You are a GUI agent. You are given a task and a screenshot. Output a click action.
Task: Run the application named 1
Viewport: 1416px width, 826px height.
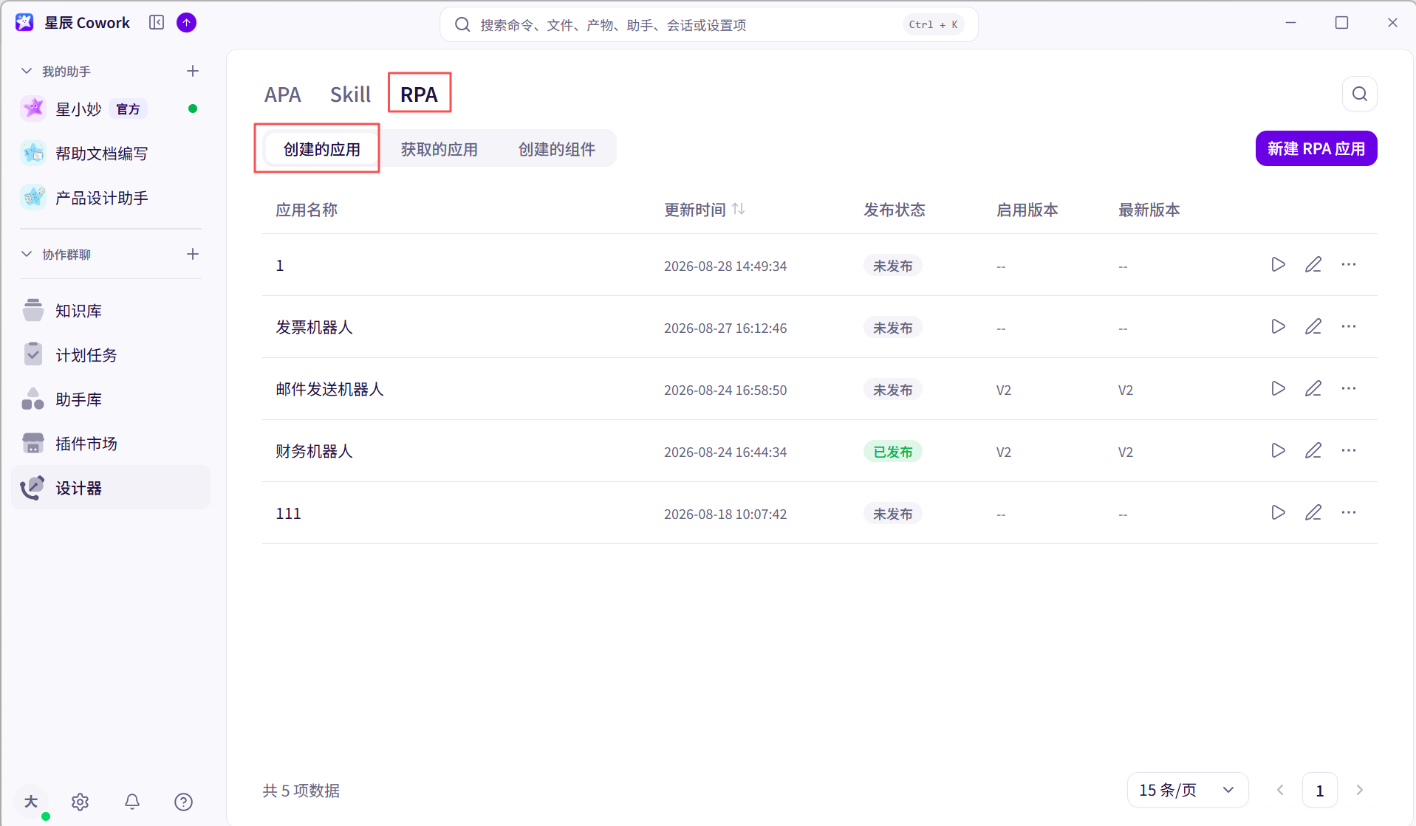tap(1278, 264)
